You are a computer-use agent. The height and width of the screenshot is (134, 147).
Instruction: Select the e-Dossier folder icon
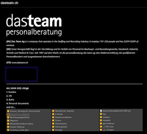[x=53, y=114]
